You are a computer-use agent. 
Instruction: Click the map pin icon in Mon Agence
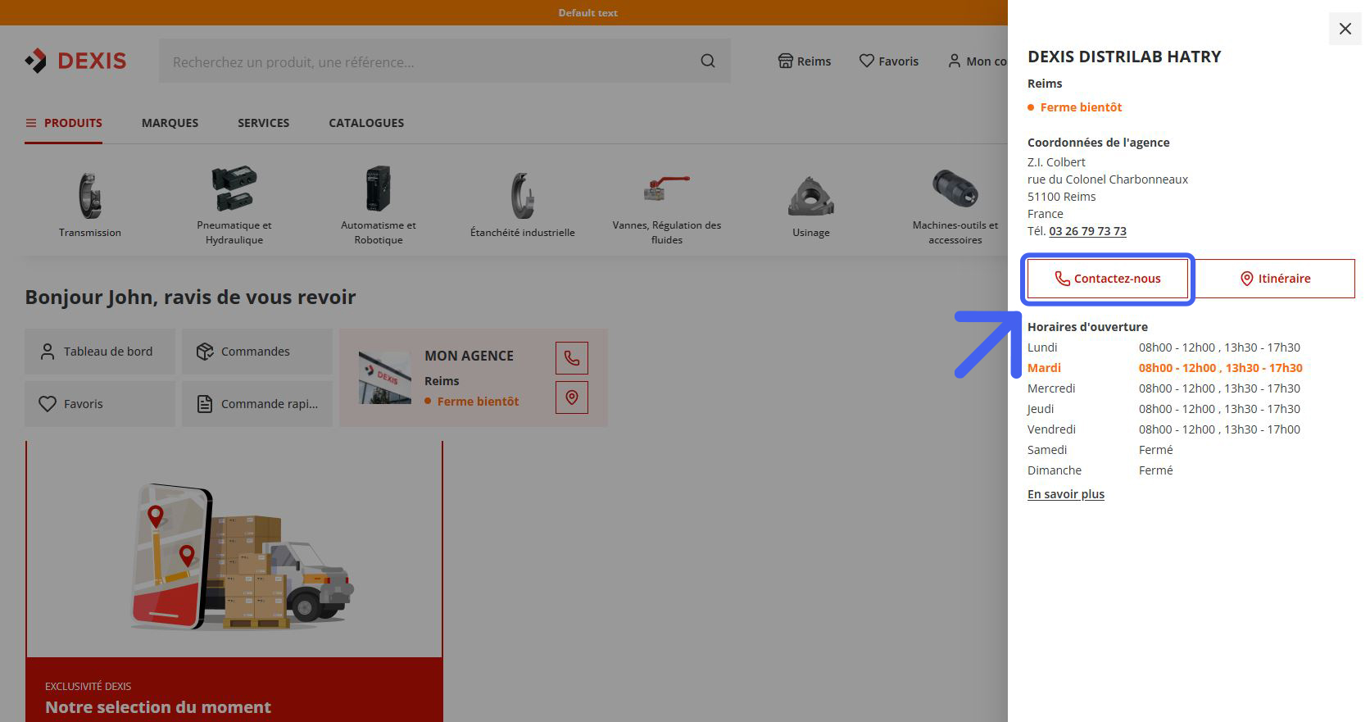point(572,397)
